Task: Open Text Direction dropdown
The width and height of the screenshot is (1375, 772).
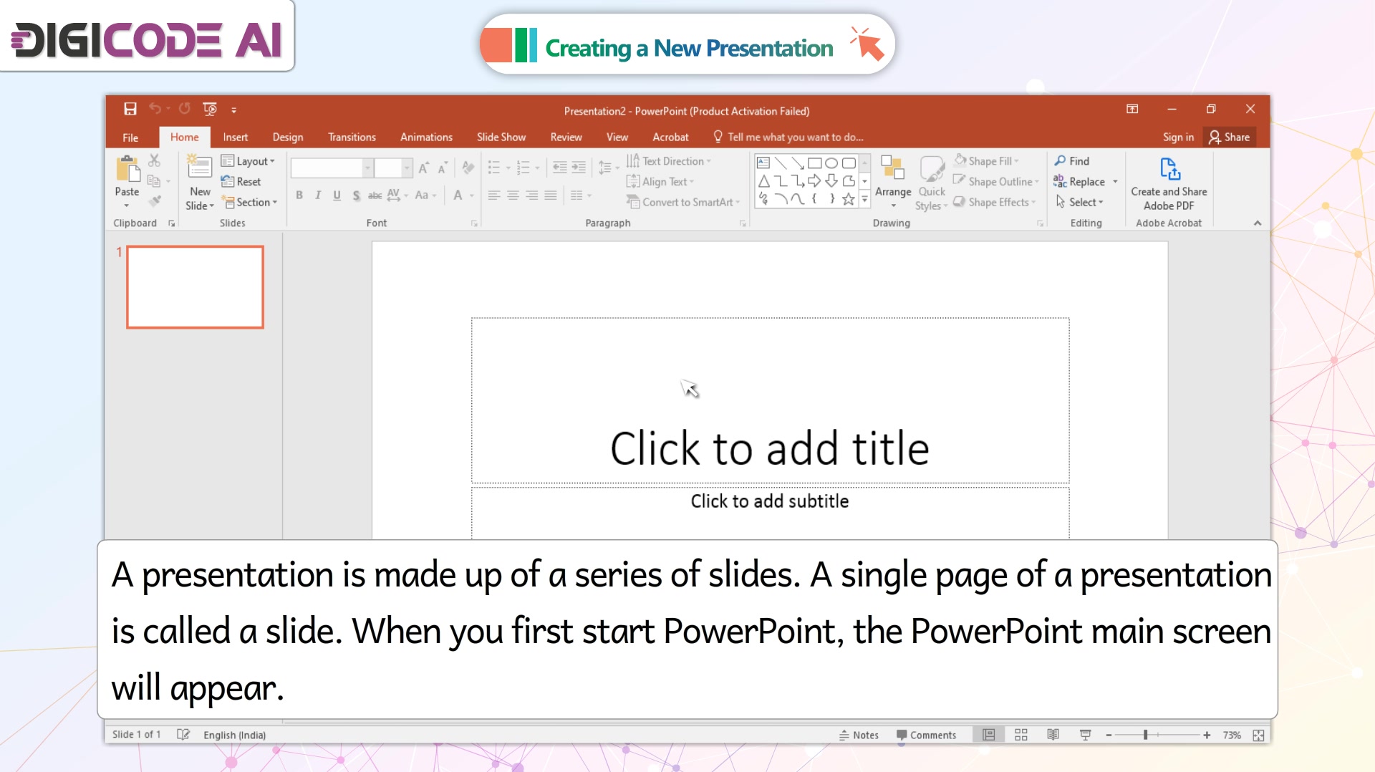Action: point(669,161)
